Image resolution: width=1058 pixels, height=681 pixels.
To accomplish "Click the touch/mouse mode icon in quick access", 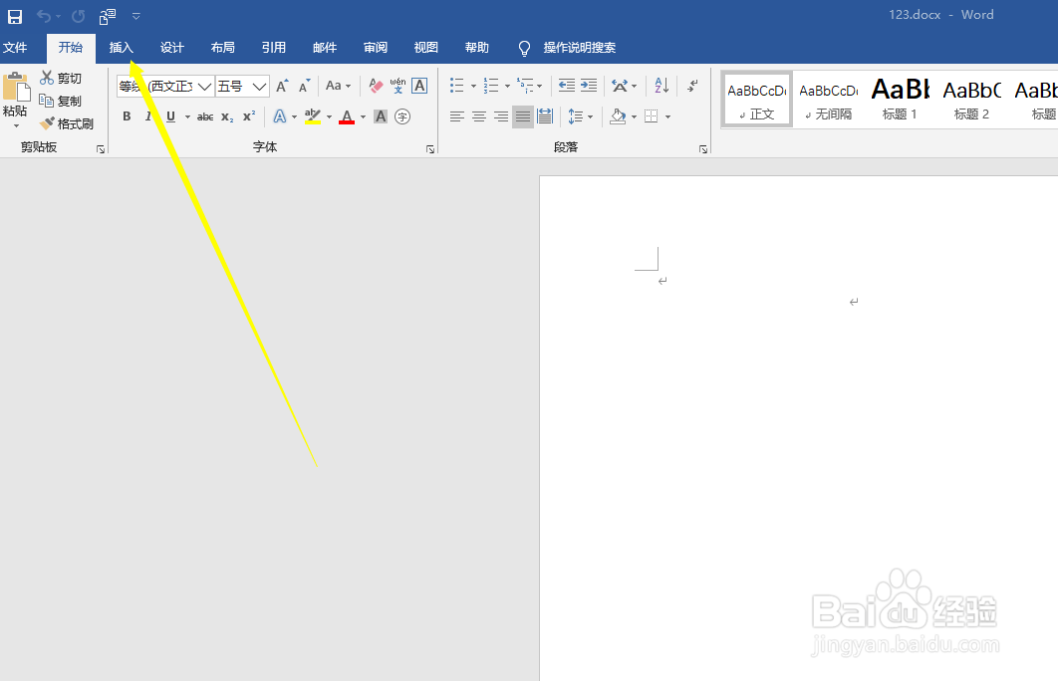I will pyautogui.click(x=108, y=16).
